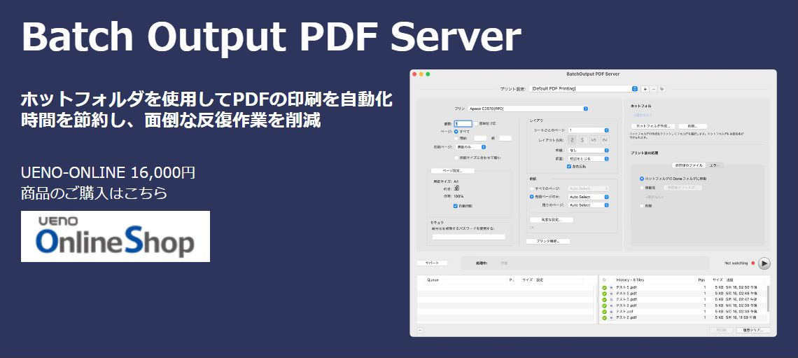Open Apeos C3570 printer dropdown
This screenshot has width=798, height=358.
tap(528, 109)
